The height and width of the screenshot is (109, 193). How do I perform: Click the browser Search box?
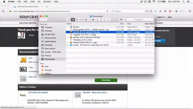(128, 11)
